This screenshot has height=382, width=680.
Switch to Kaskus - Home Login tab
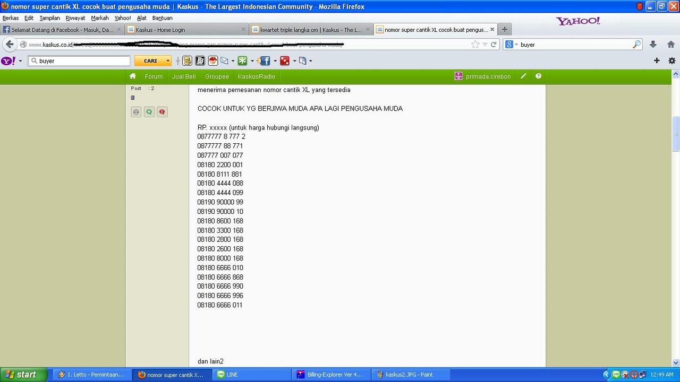[186, 30]
